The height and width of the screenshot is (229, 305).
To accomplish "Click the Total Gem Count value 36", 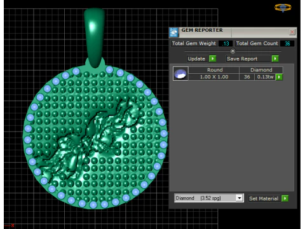I will pos(287,43).
